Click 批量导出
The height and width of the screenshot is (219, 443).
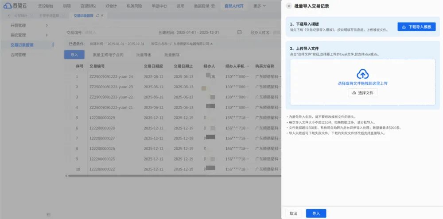point(144,55)
